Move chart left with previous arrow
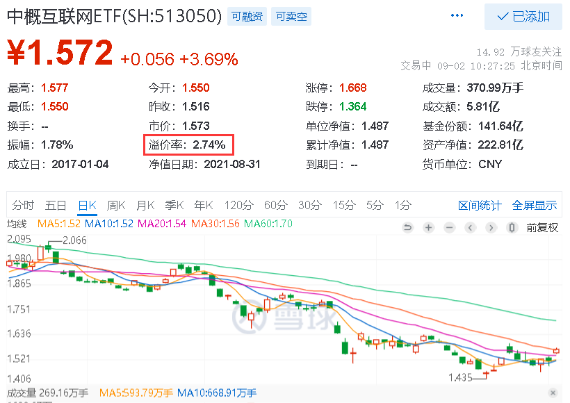 pyautogui.click(x=470, y=228)
